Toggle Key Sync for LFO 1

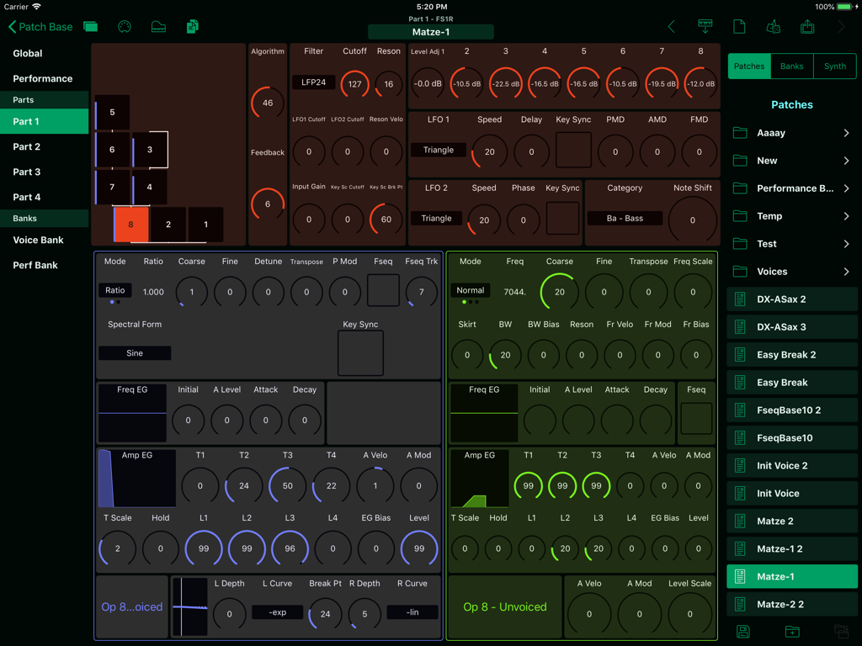pyautogui.click(x=573, y=148)
